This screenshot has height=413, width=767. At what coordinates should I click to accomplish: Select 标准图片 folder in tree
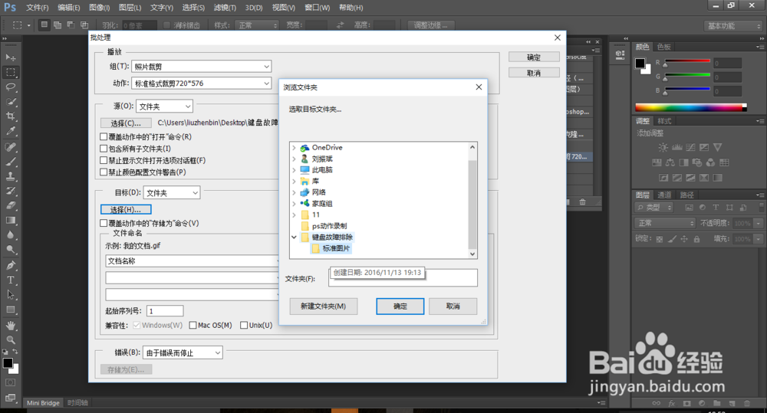331,248
